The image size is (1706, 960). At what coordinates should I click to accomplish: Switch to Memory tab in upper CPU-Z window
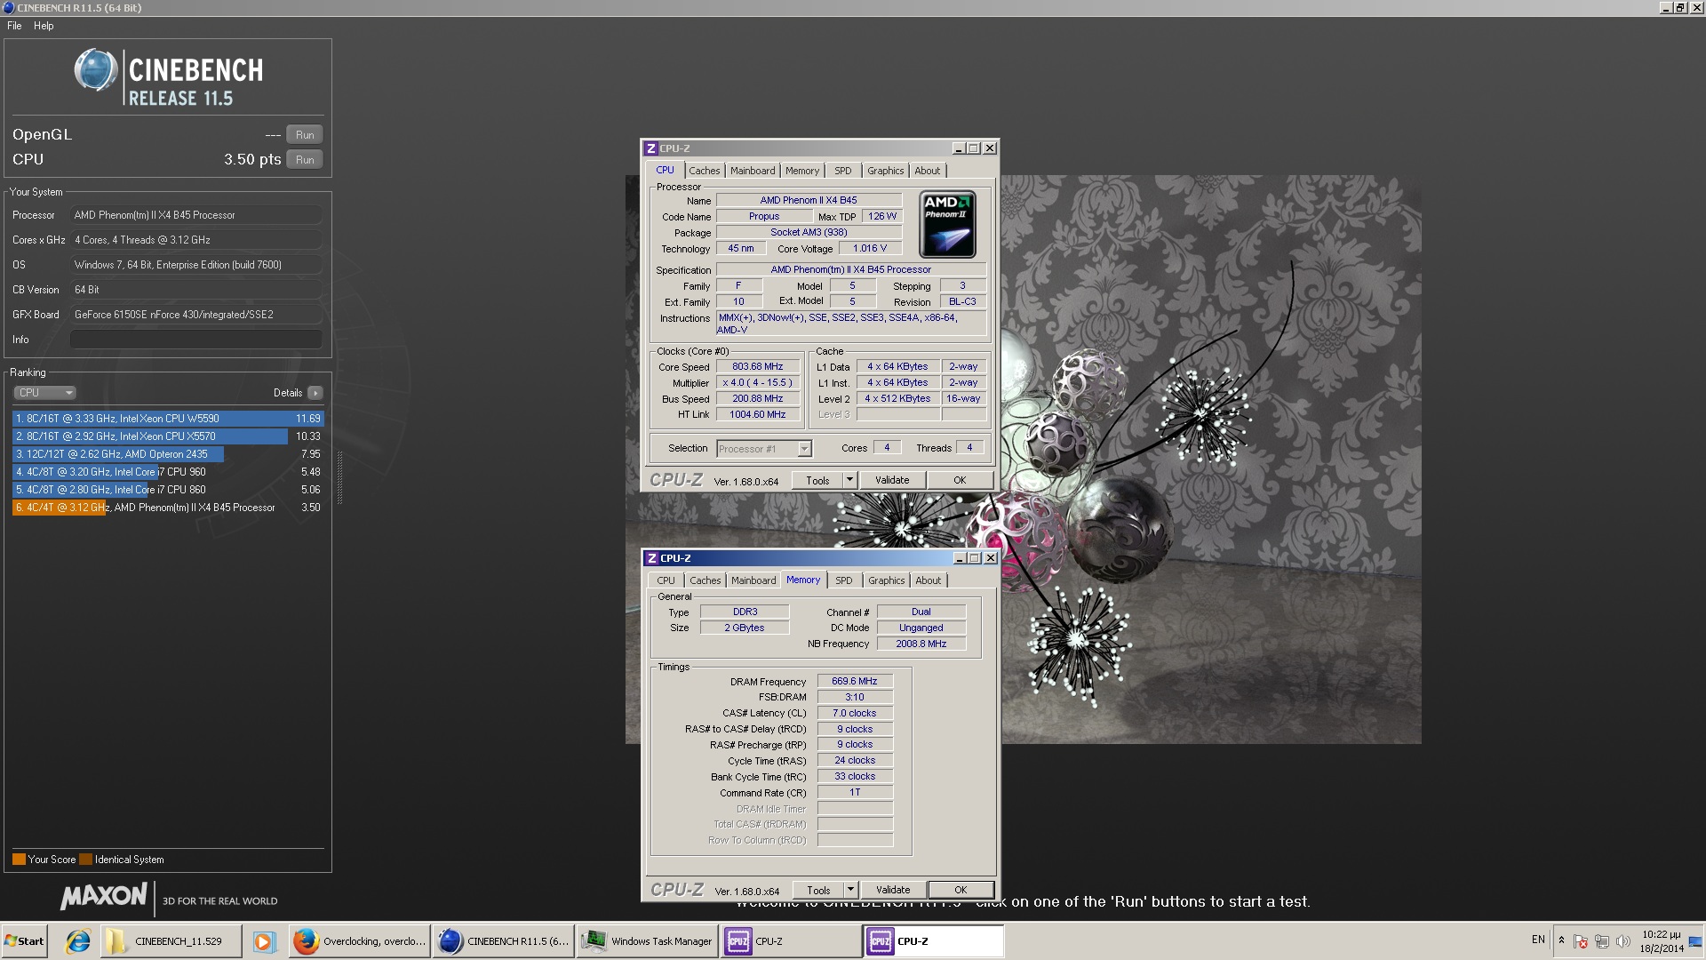801,171
